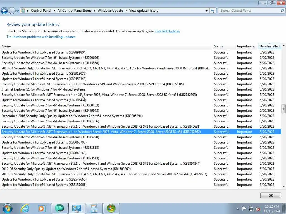286x214 pixels.
Task: Click the Refresh button beside address bar
Action: [x=213, y=11]
